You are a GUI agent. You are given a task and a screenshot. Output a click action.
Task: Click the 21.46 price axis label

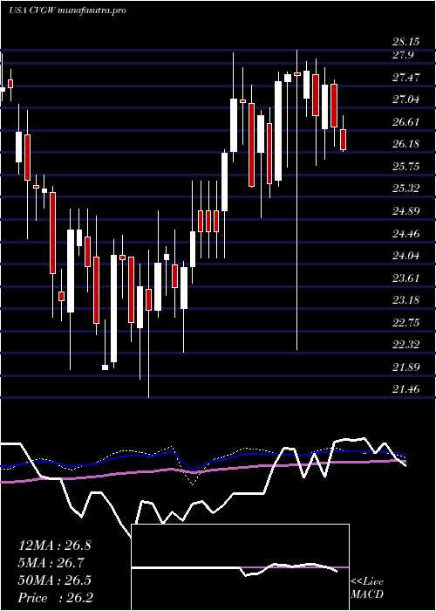click(x=406, y=389)
